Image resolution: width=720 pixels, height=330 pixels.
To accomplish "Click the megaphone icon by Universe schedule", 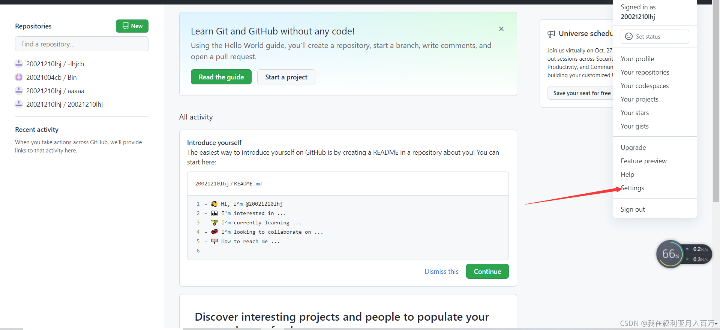I will (x=551, y=34).
